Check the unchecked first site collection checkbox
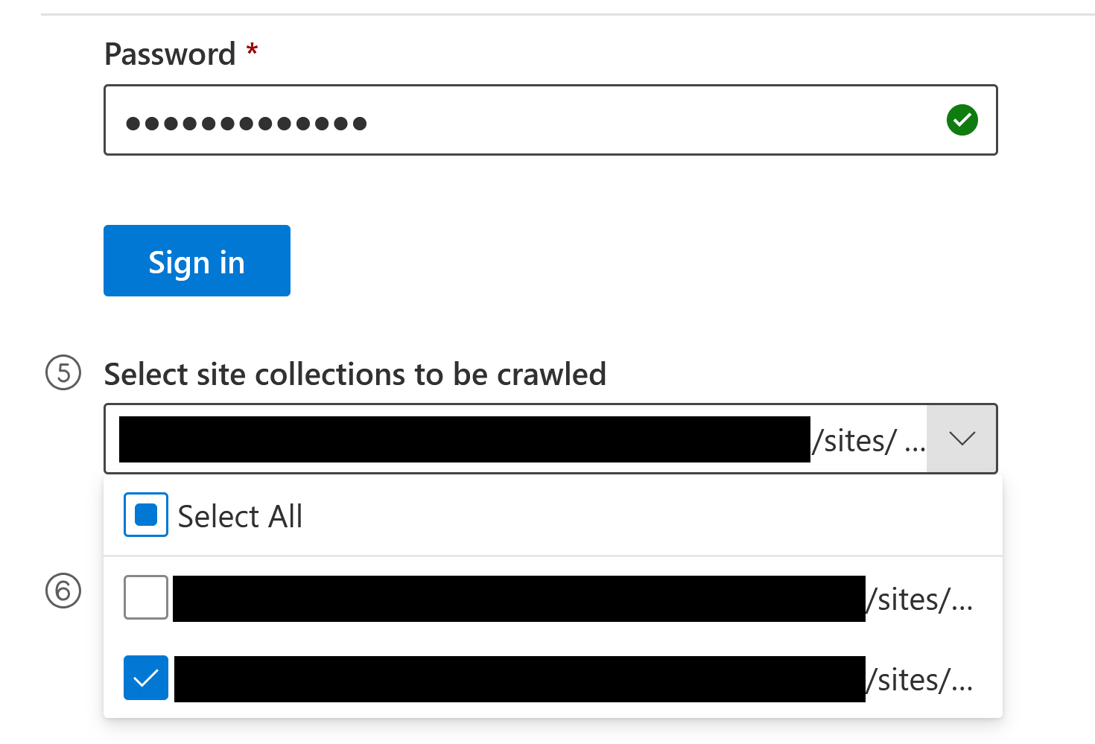1095x744 pixels. (146, 597)
